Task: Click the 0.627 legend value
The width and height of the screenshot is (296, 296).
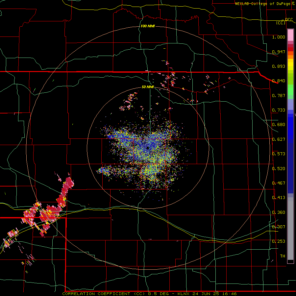Action: 279,139
